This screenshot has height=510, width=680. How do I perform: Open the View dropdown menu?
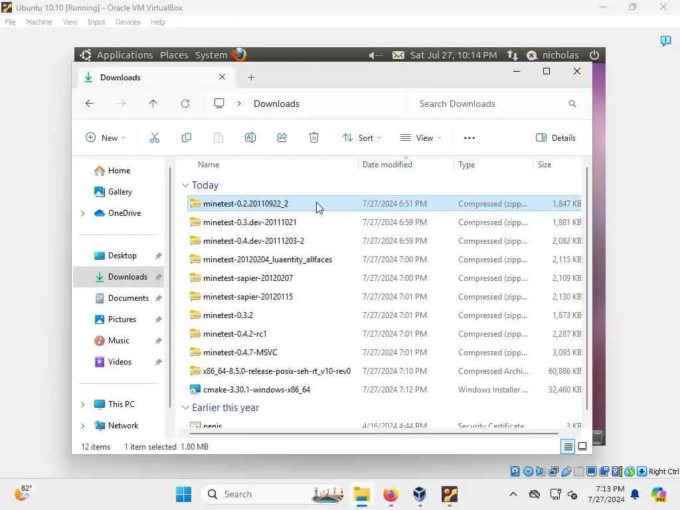[x=420, y=138]
